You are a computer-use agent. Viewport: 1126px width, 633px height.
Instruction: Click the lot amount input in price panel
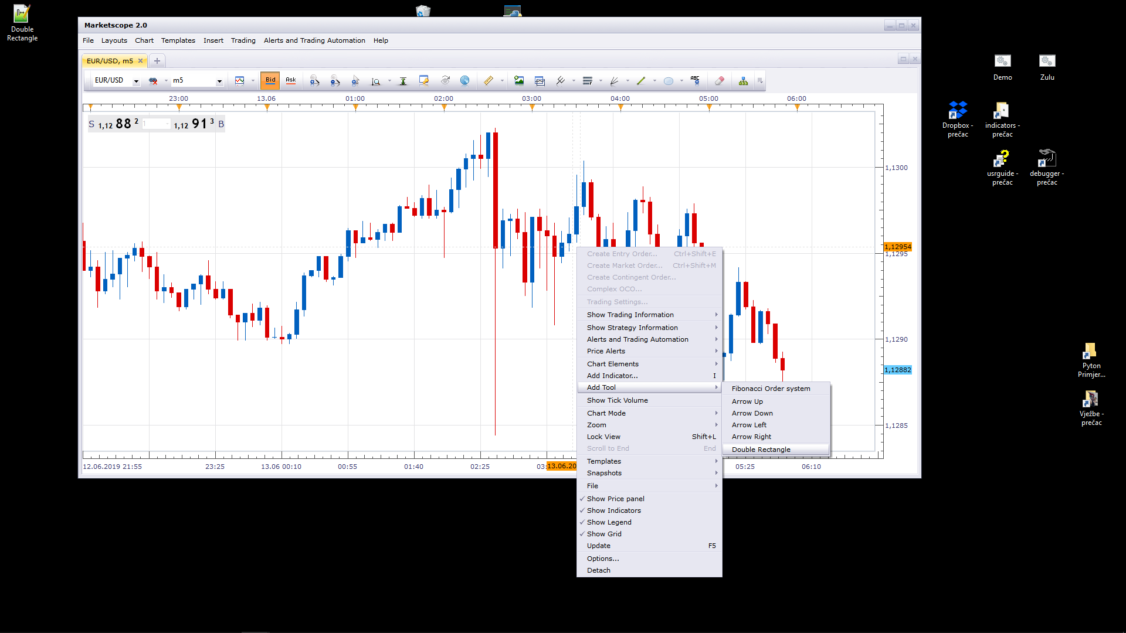156,124
